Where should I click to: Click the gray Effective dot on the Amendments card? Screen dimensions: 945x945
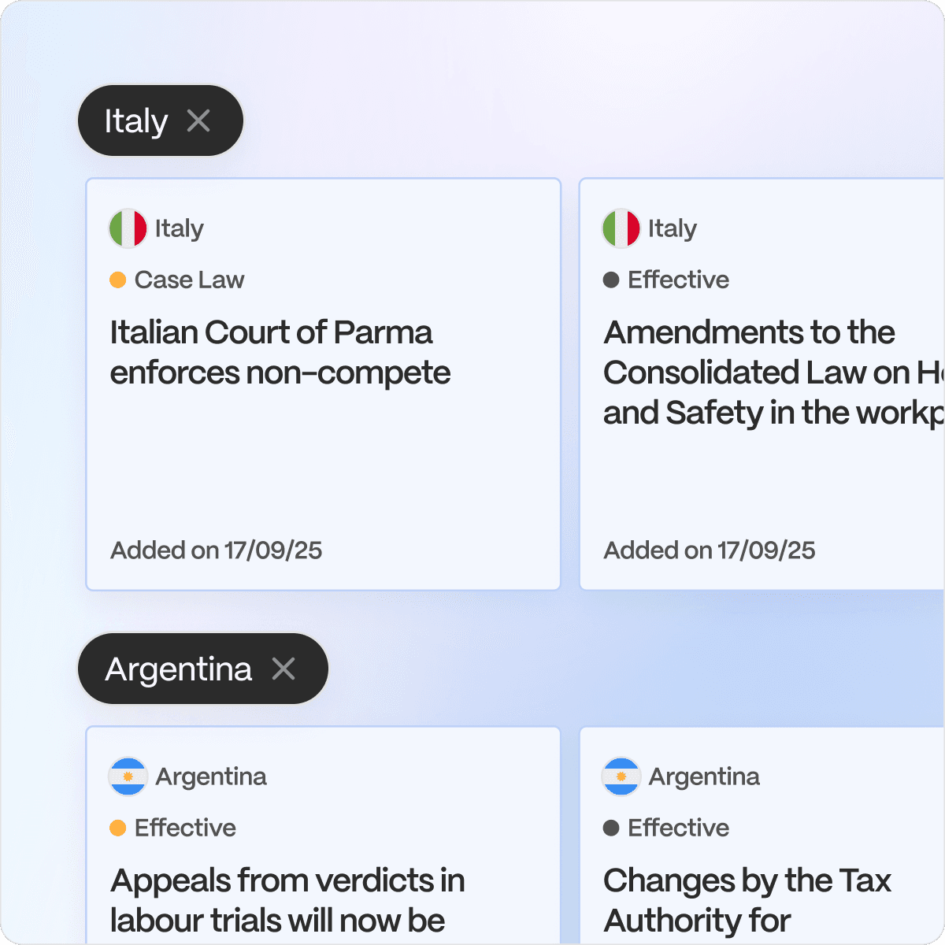click(x=610, y=280)
